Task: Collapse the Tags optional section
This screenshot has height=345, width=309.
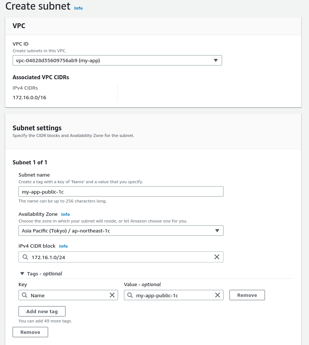Action: [x=21, y=274]
